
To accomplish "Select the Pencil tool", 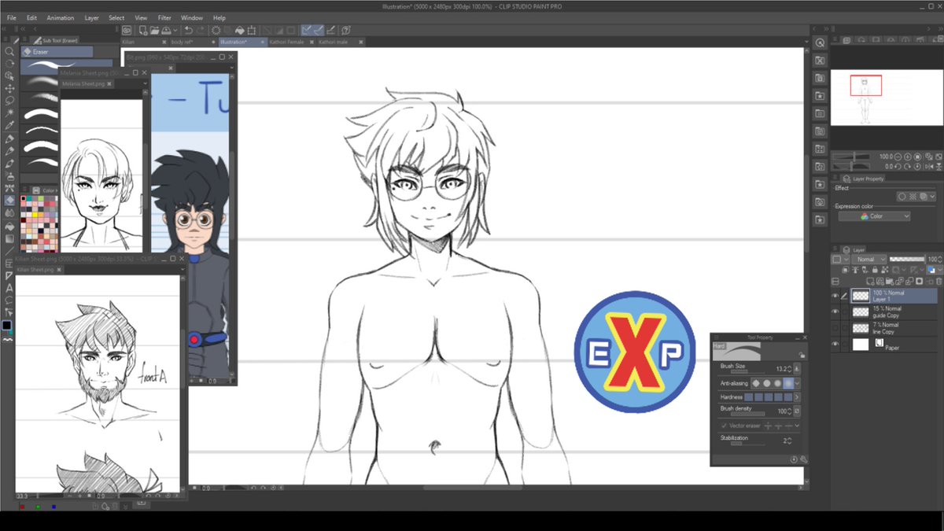I will [x=9, y=151].
